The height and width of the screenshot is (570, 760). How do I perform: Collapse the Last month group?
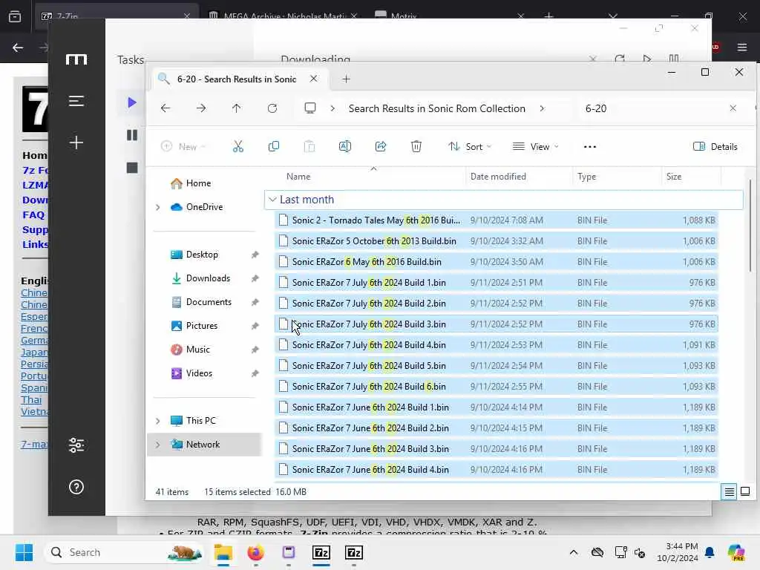273,200
